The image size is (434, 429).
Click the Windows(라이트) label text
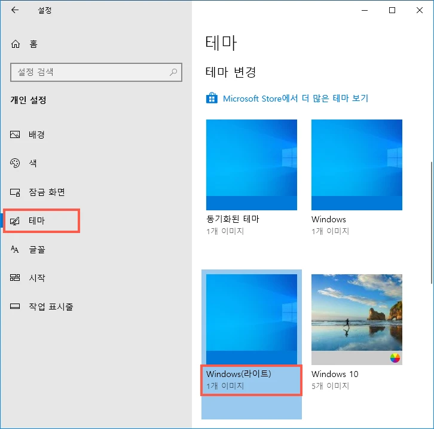click(239, 374)
